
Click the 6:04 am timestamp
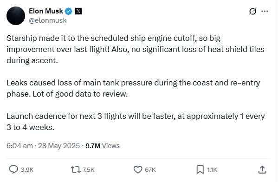[19, 146]
